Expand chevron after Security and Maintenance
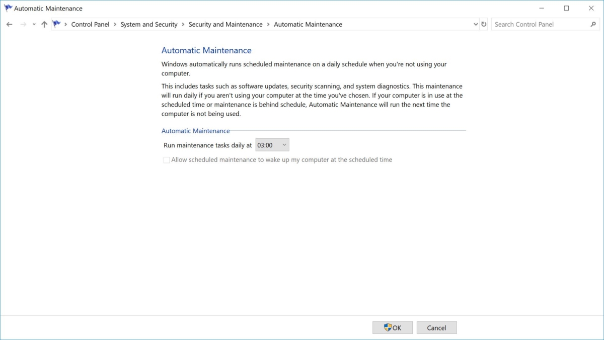Screen dimensions: 604x340 pyautogui.click(x=268, y=24)
